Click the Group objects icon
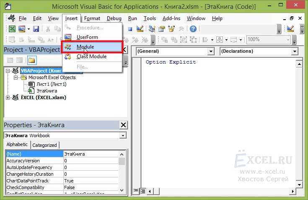The height and width of the screenshot is (200, 308). pos(184,40)
